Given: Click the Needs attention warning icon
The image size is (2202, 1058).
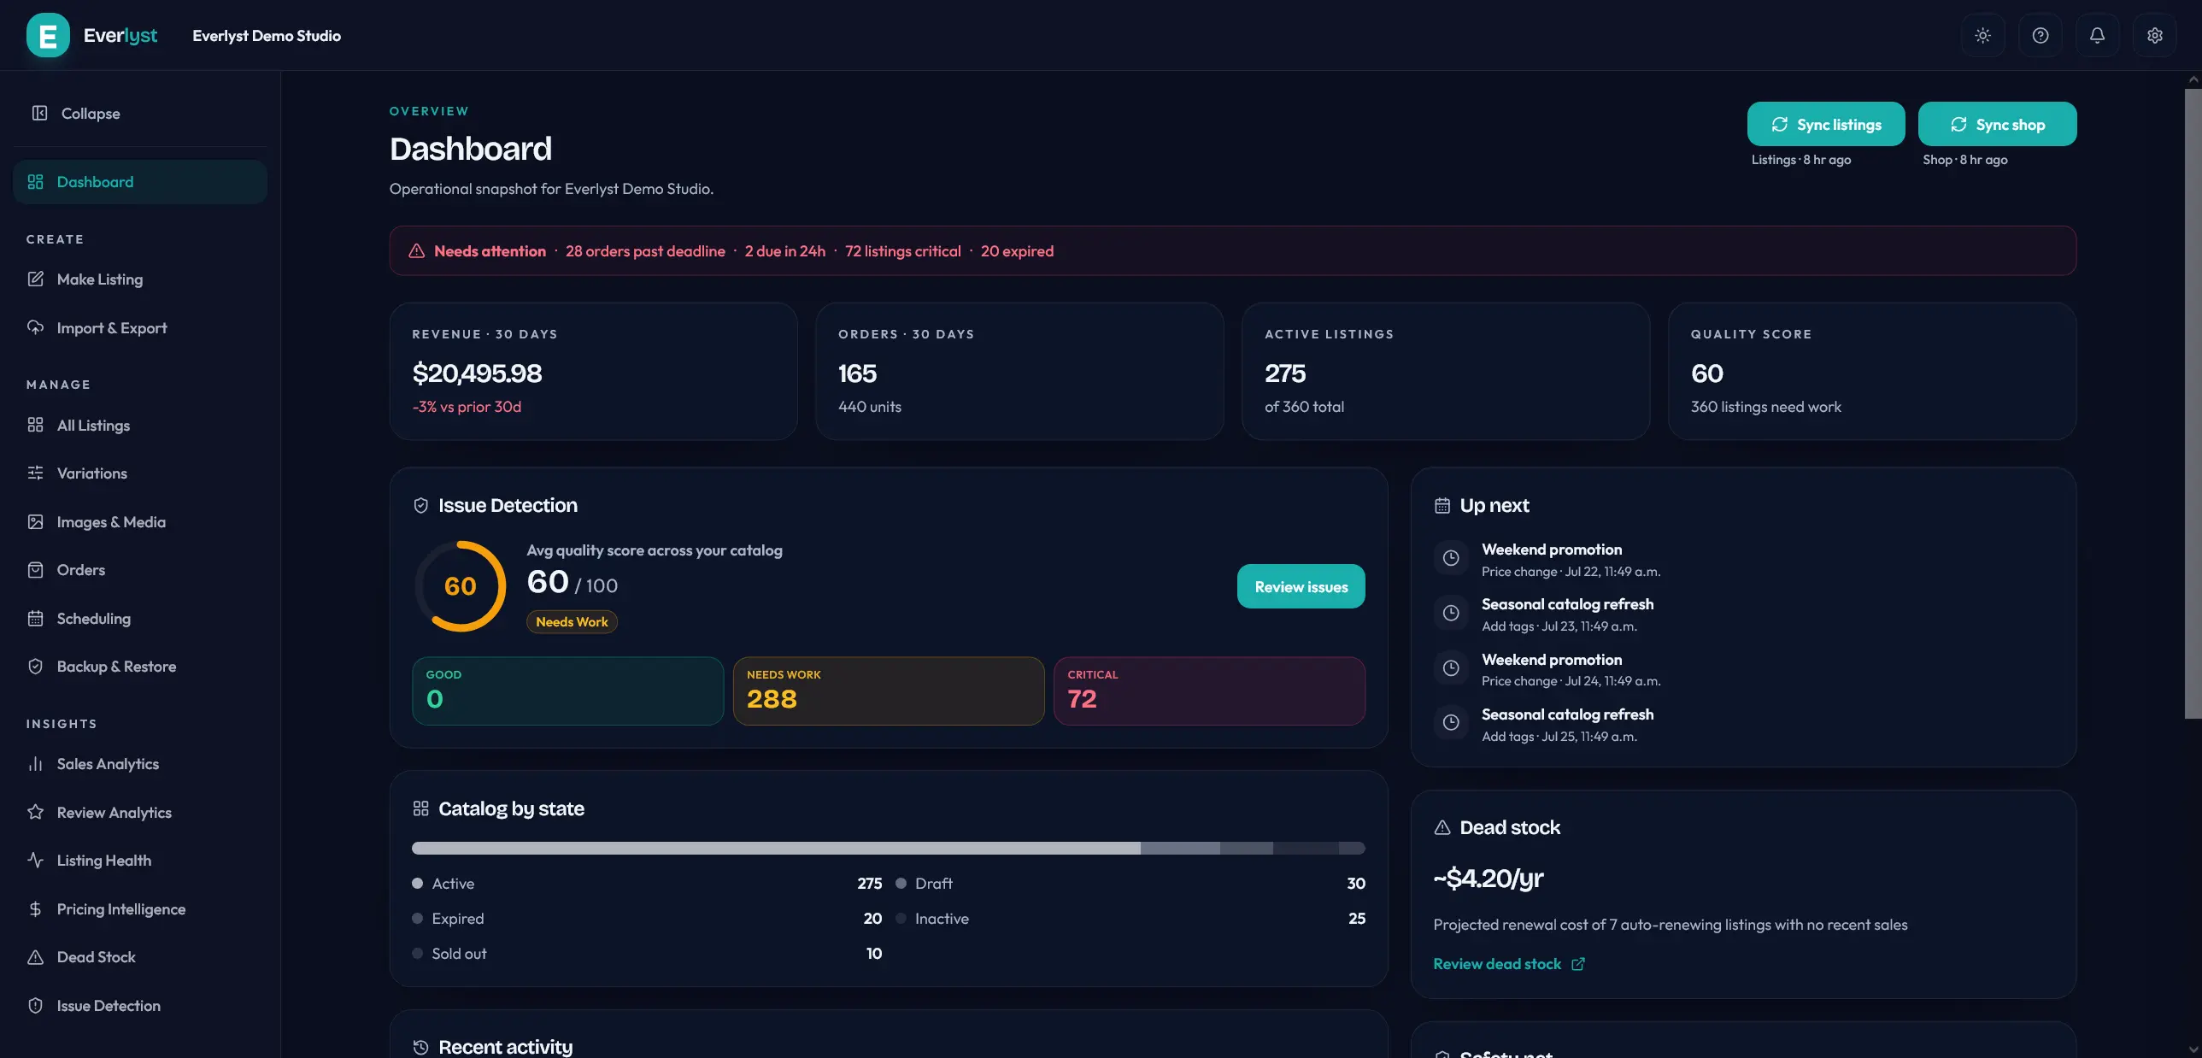Looking at the screenshot, I should 416,251.
